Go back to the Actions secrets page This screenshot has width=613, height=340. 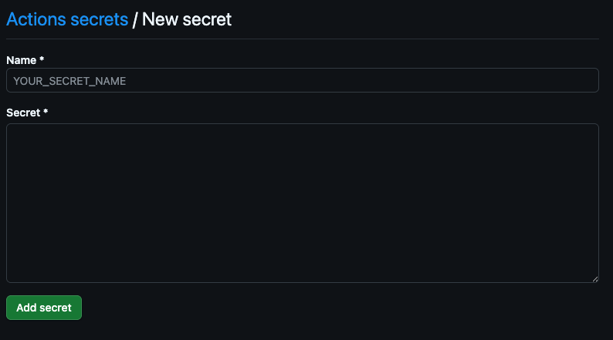coord(67,19)
